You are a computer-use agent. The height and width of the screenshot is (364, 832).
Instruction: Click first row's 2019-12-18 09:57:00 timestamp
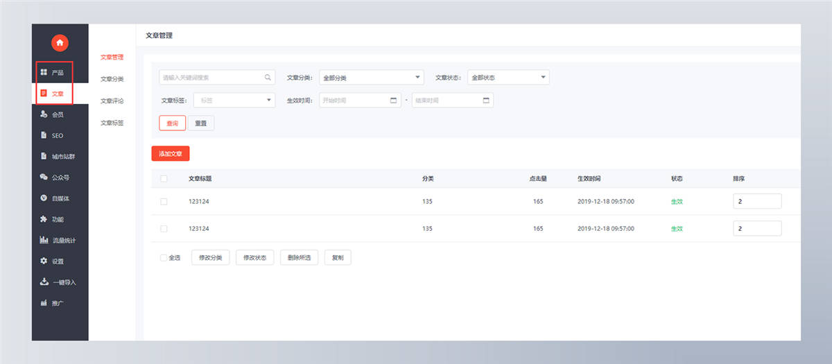click(x=606, y=201)
